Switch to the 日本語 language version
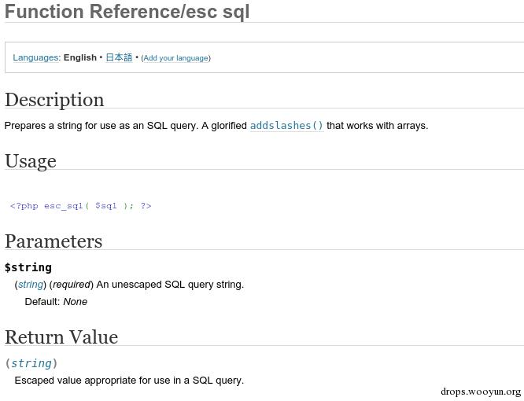 tap(119, 57)
